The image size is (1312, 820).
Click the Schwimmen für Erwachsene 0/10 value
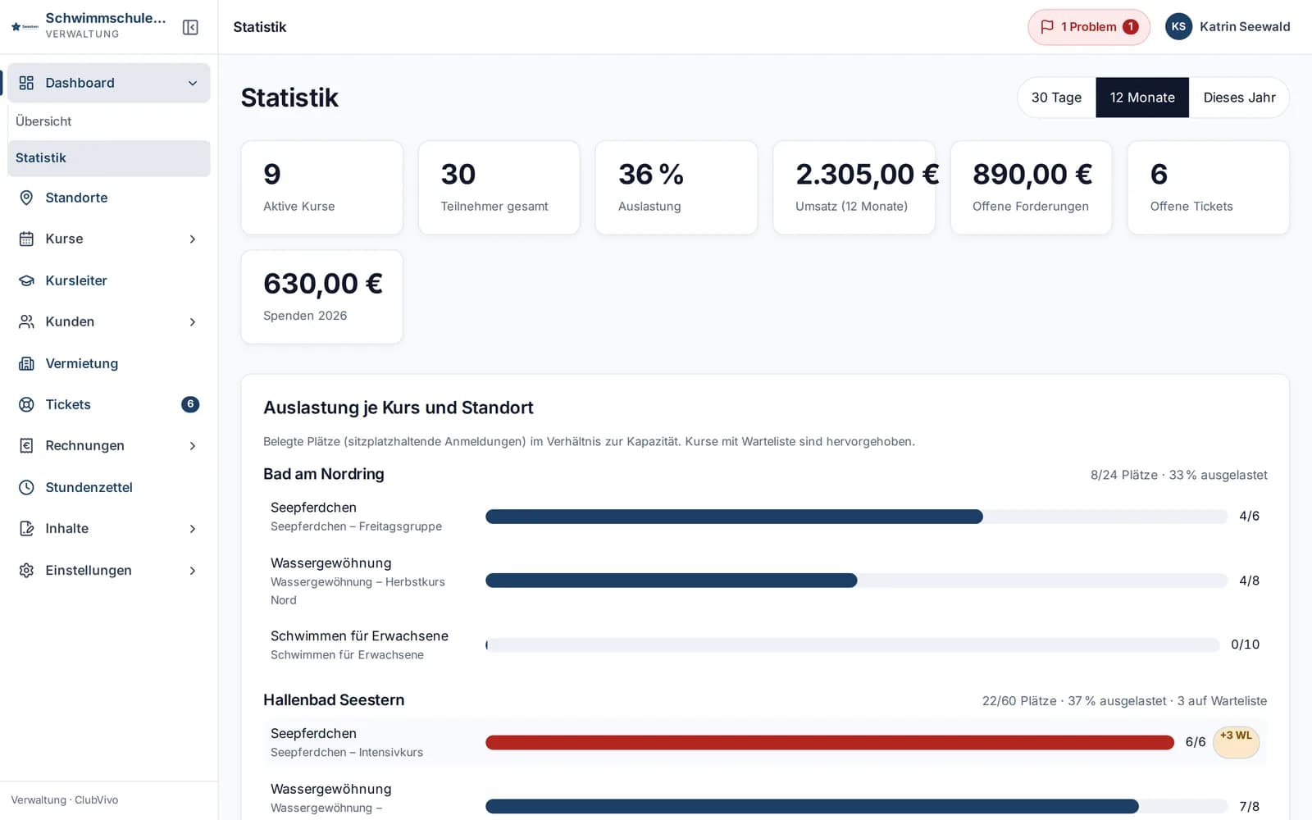pos(1245,645)
